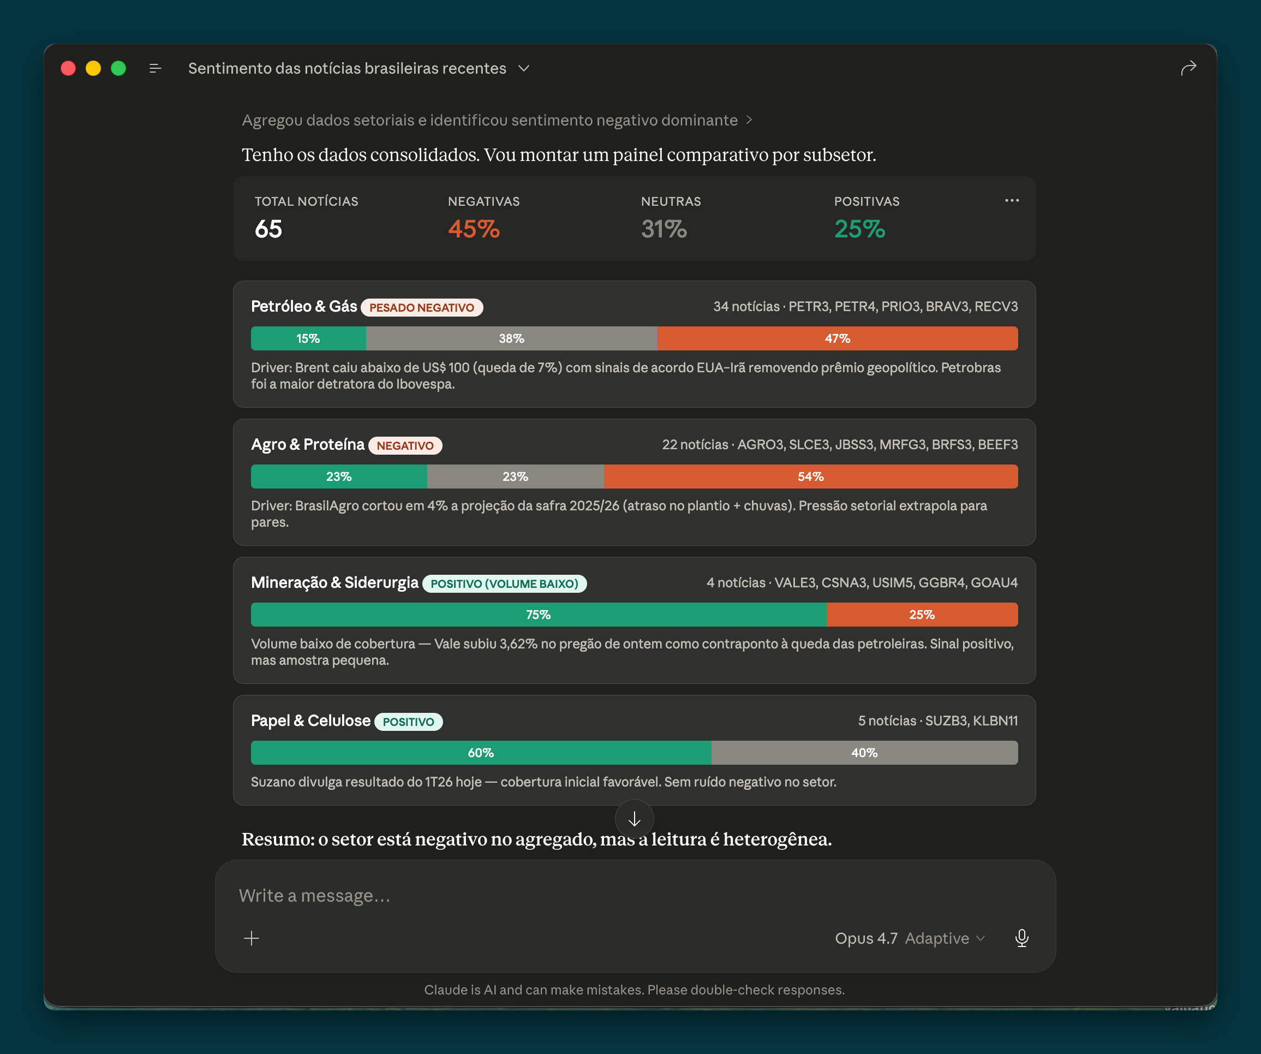Click the scroll-to-bottom arrow button
This screenshot has width=1261, height=1054.
(634, 819)
